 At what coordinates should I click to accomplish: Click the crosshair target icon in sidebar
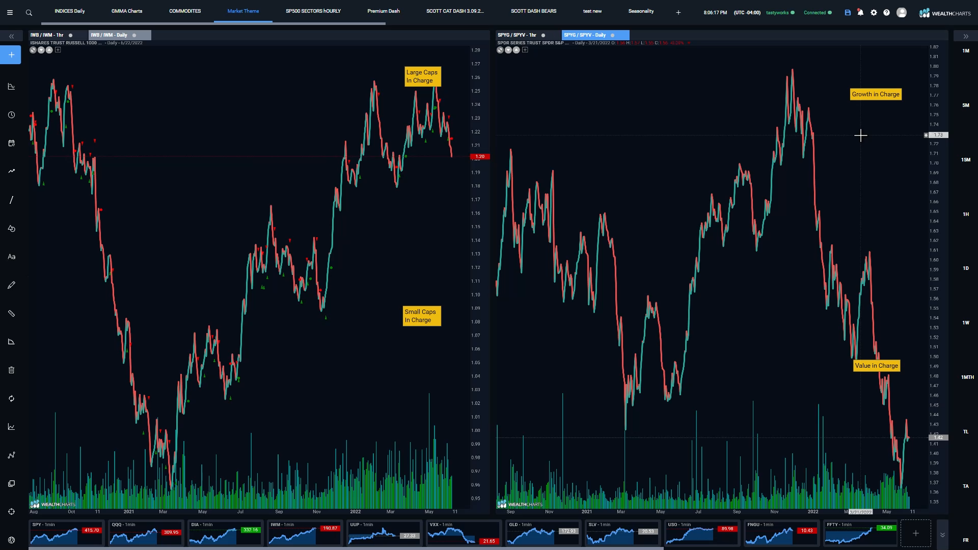11,511
